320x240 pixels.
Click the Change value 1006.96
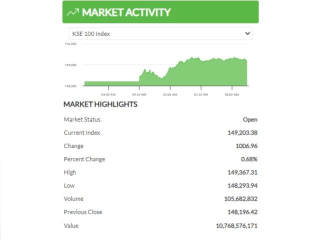pos(246,146)
